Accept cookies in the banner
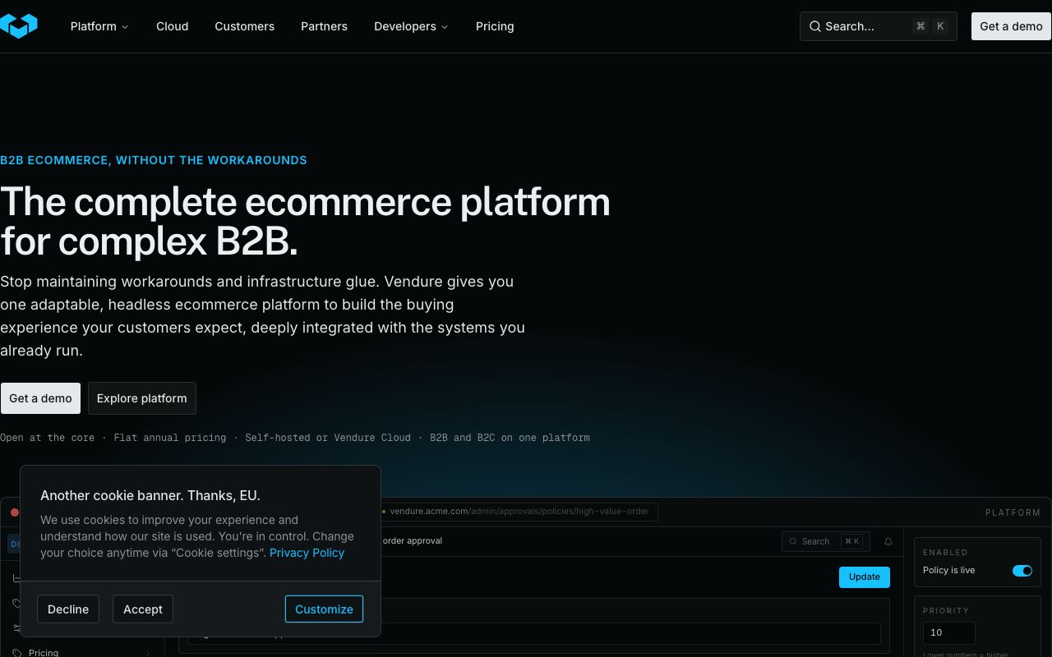The width and height of the screenshot is (1052, 657). (x=143, y=609)
